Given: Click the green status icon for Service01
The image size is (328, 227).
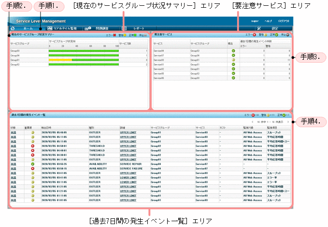Looking at the screenshot, I should [233, 65].
